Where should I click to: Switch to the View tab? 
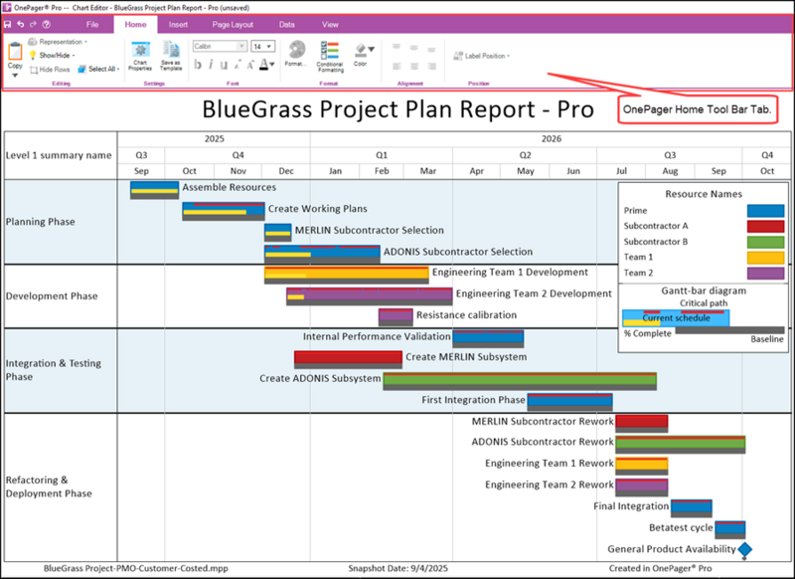[x=330, y=24]
